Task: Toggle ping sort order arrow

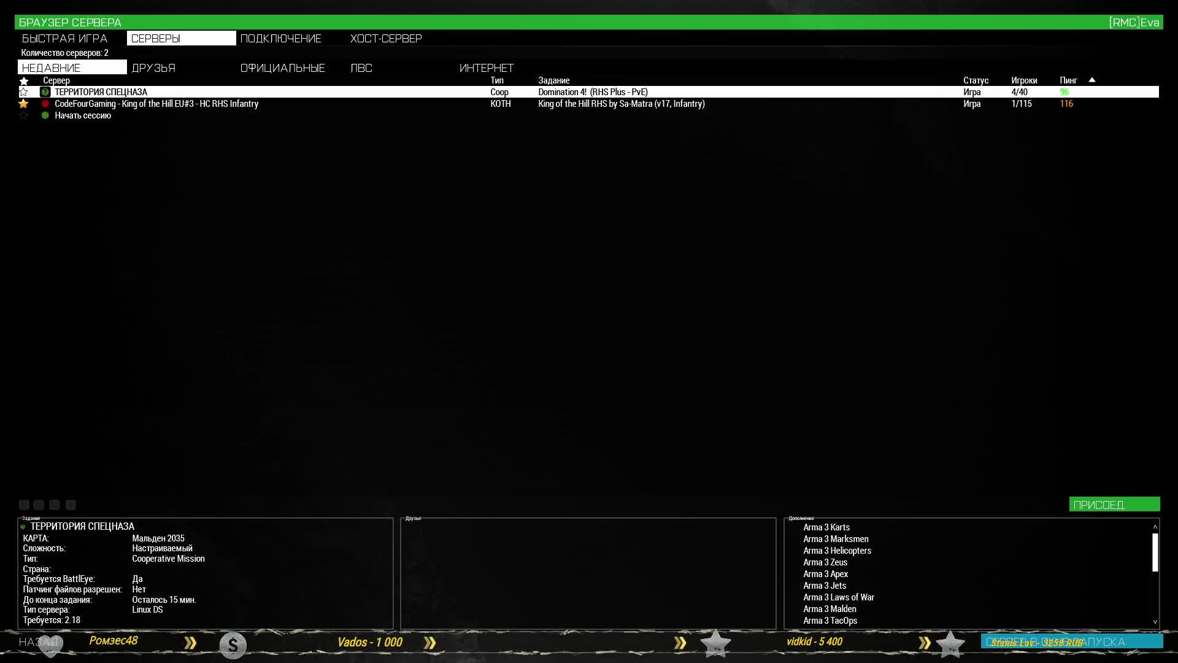Action: click(1091, 80)
